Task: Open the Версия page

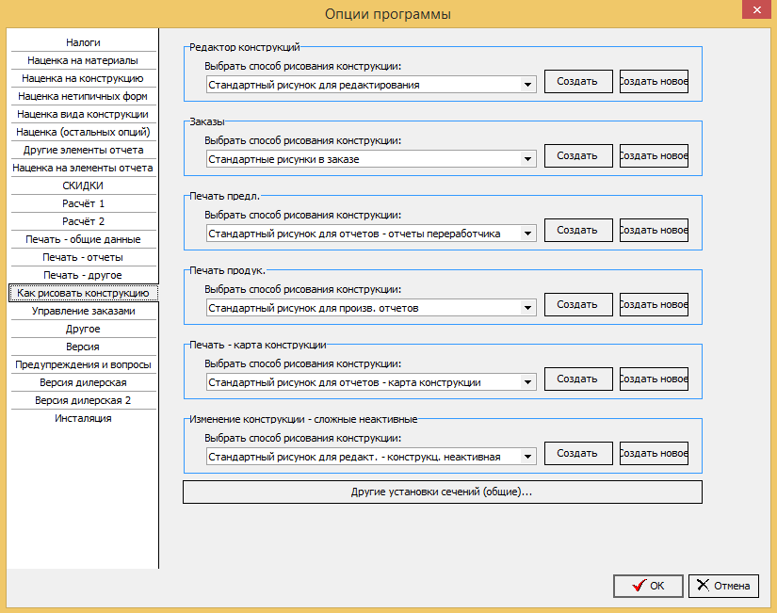Action: [x=83, y=347]
